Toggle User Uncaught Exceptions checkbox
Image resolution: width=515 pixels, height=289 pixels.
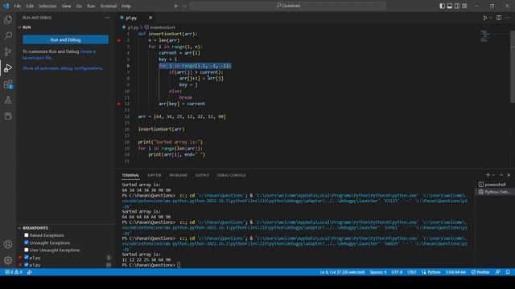point(27,250)
